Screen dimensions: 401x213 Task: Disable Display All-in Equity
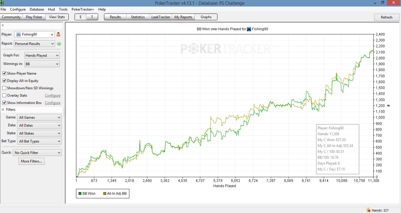pyautogui.click(x=4, y=81)
